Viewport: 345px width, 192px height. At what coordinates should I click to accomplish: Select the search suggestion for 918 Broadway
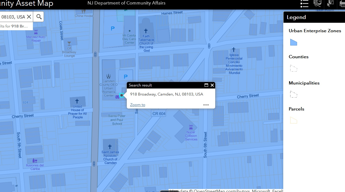[x=15, y=26]
